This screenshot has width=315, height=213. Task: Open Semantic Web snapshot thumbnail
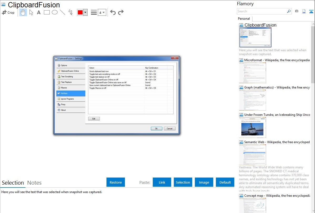click(252, 155)
